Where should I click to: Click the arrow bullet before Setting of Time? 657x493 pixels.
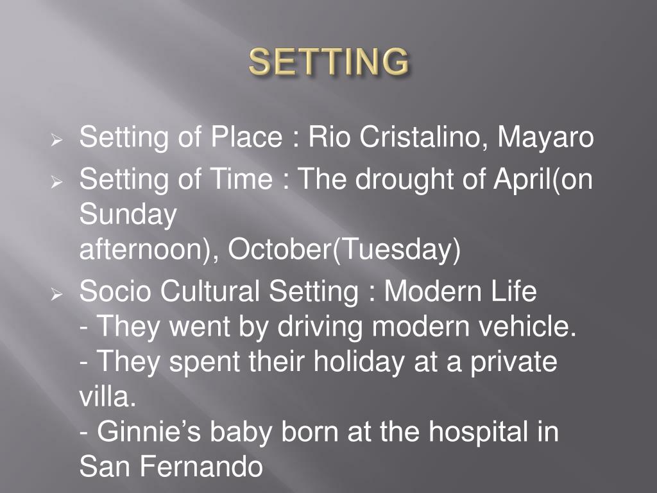pos(56,182)
